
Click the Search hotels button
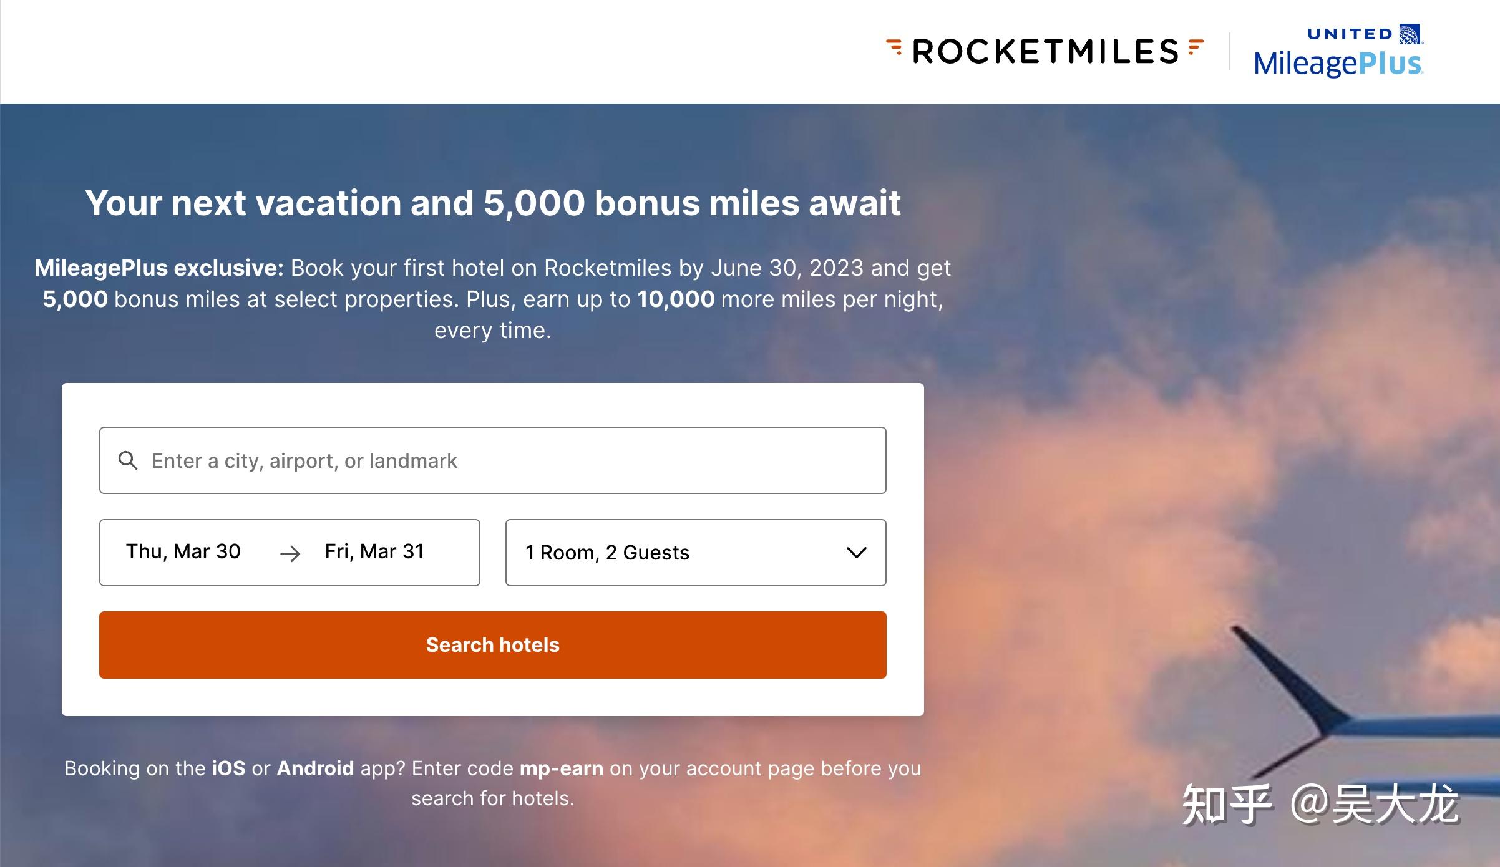(x=492, y=644)
